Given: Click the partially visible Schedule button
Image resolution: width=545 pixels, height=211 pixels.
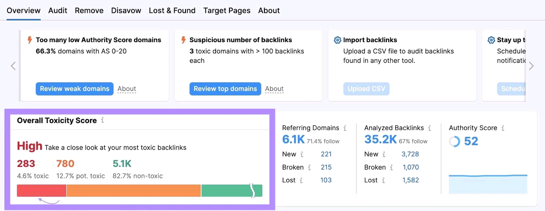Looking at the screenshot, I should point(511,89).
